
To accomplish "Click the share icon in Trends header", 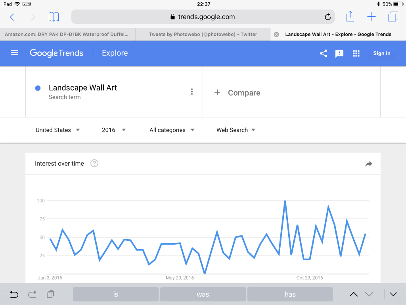I will pos(324,53).
